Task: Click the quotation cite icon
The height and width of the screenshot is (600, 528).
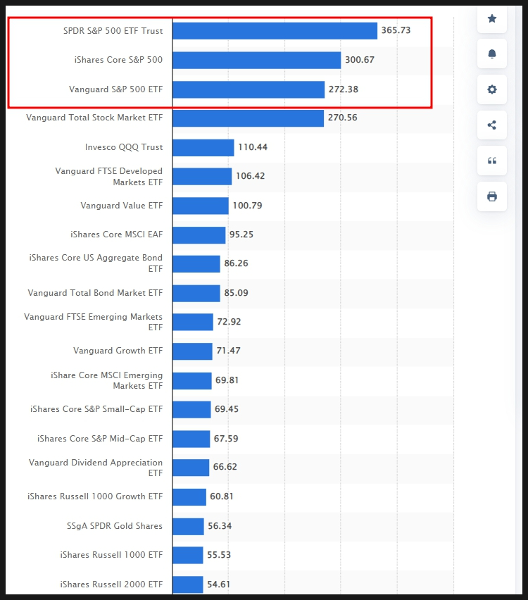Action: [x=492, y=161]
